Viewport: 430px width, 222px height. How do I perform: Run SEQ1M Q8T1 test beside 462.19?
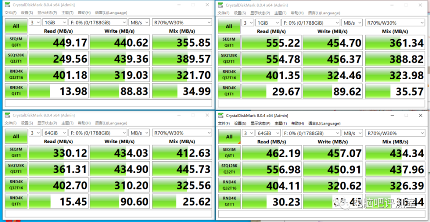point(229,153)
